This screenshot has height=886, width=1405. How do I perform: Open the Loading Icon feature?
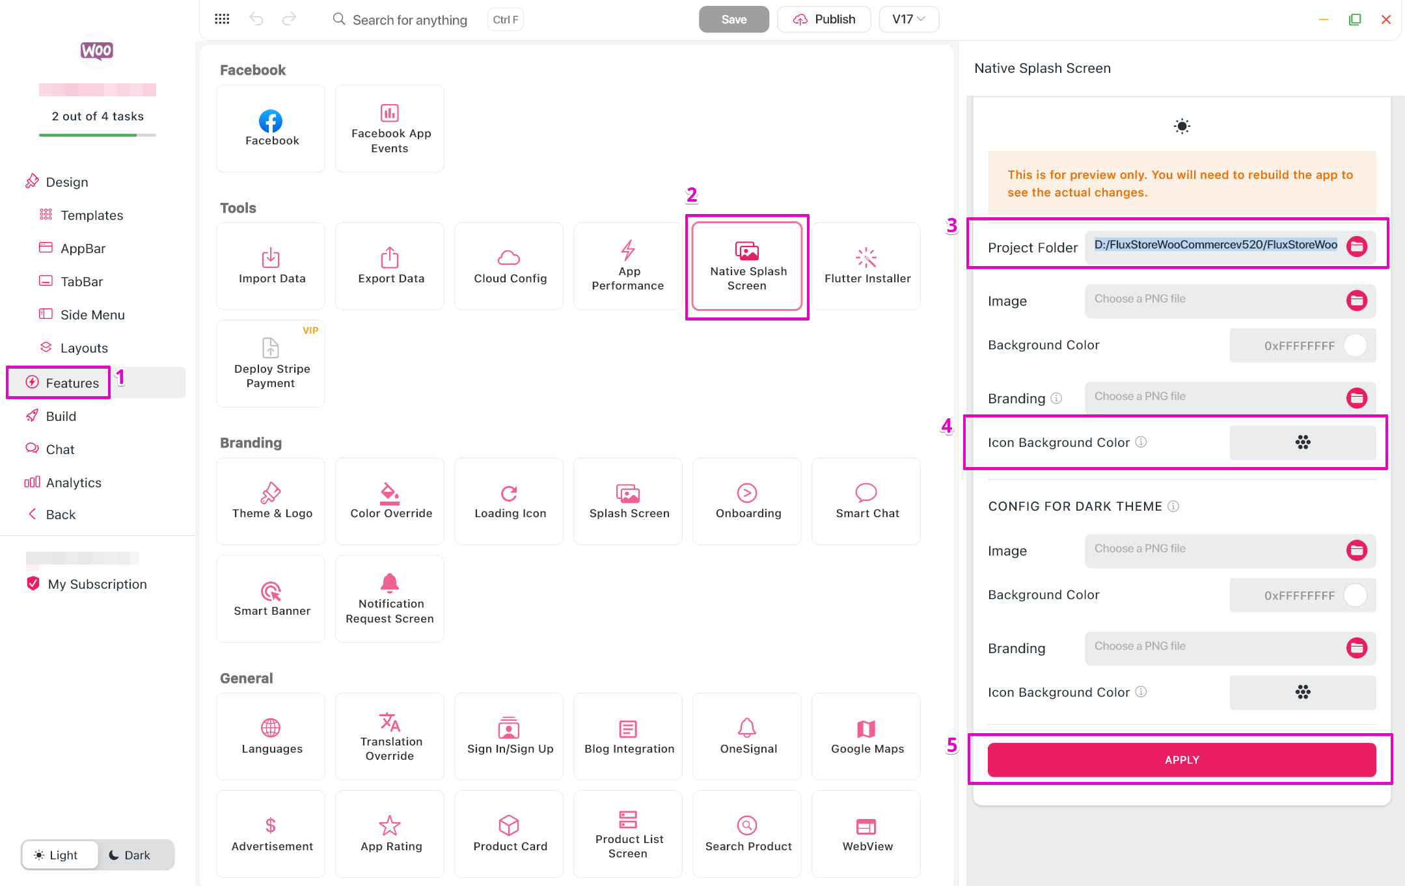point(509,501)
